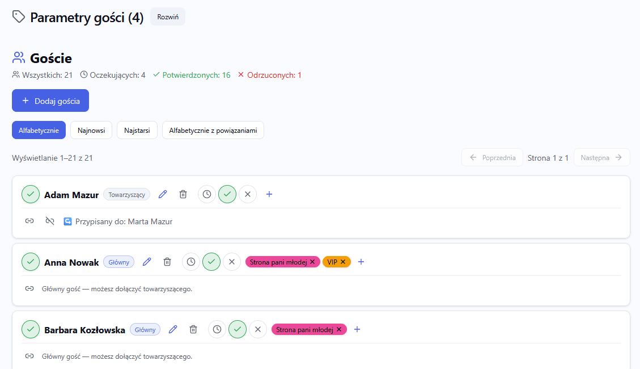This screenshot has height=369, width=640.
Task: Click the link icon in Barbara Kozłowska's row
Action: pos(29,356)
